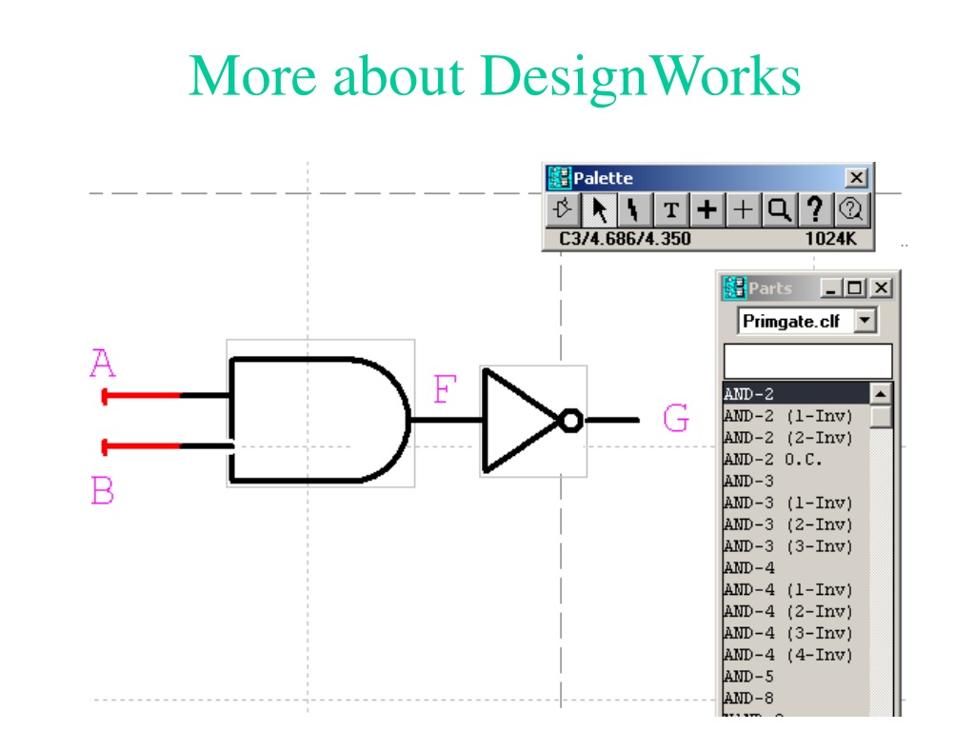This screenshot has height=731, width=975.
Task: Click the AND gate symbol in schematic
Action: pyautogui.click(x=320, y=420)
